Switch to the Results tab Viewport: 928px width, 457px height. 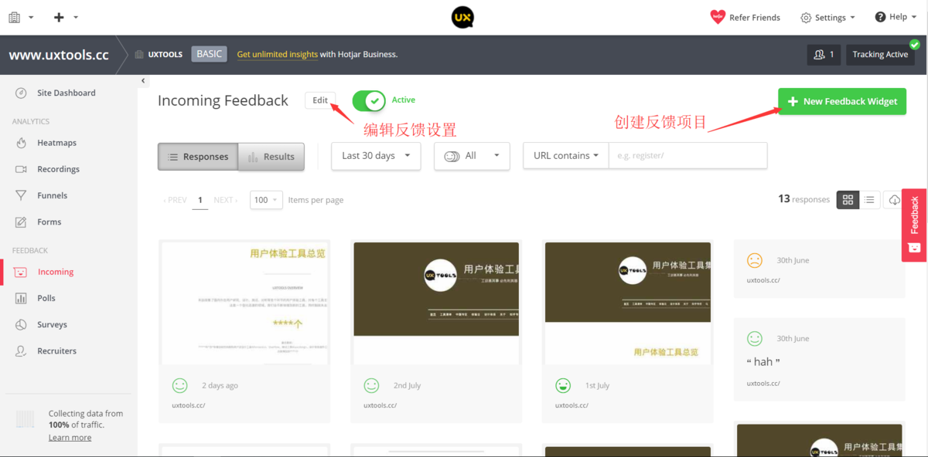tap(271, 157)
